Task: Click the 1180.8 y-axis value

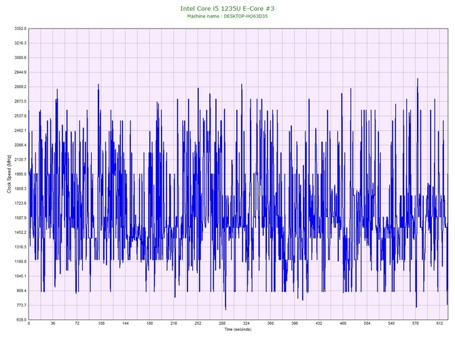Action: point(20,262)
